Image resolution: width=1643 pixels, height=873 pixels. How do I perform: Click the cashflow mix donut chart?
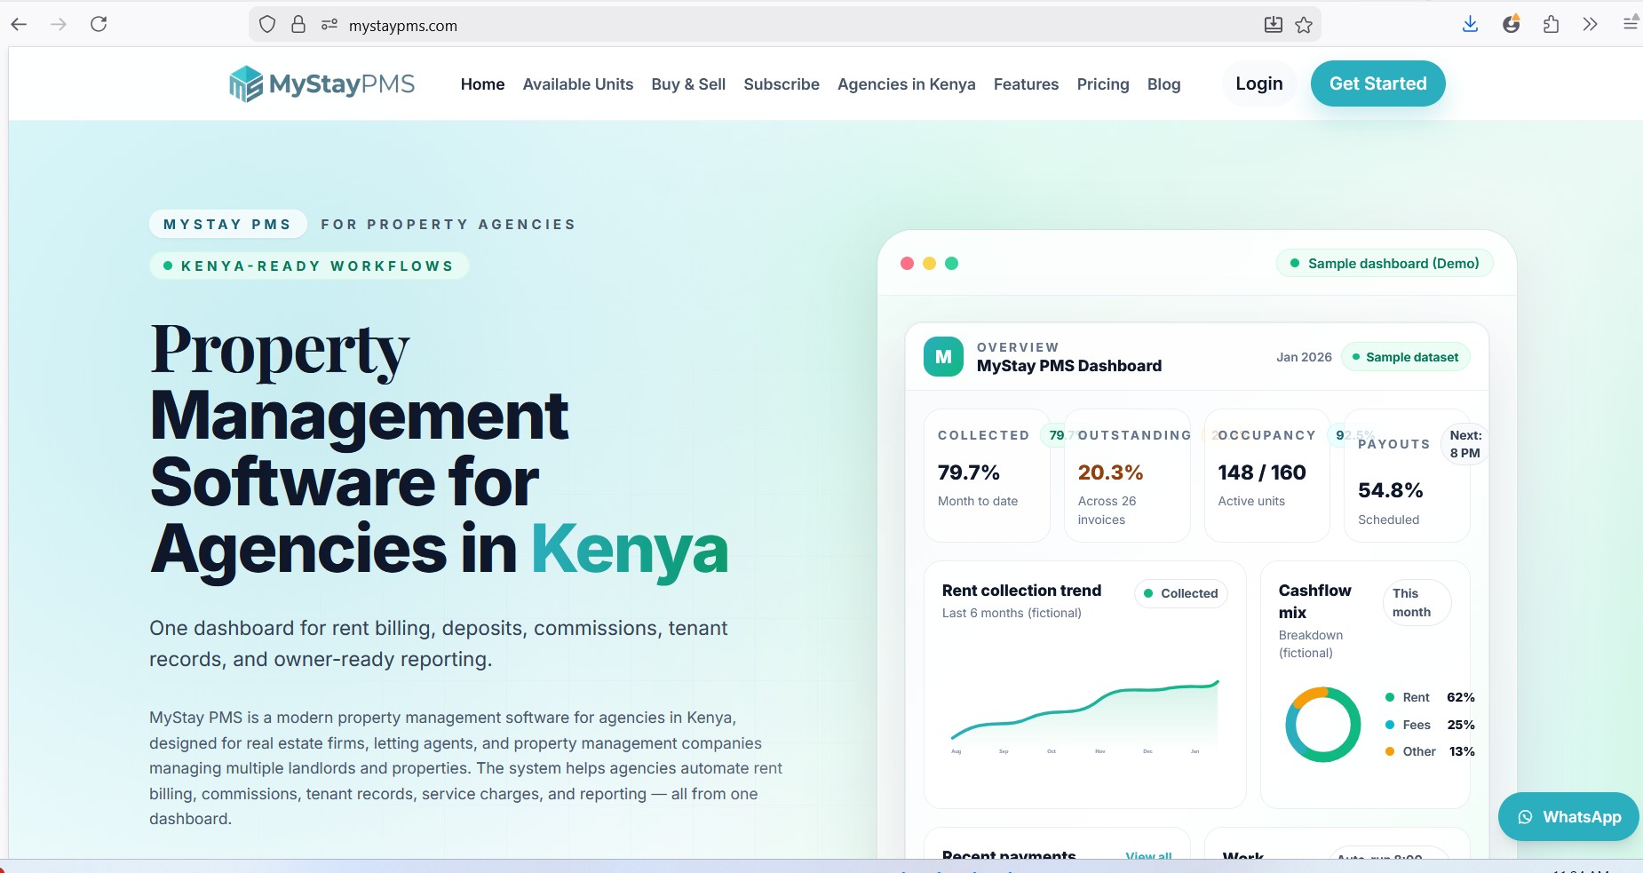1322,725
